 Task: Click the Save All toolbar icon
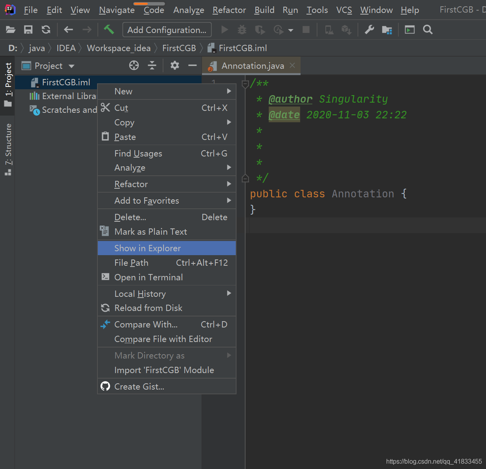pos(28,29)
